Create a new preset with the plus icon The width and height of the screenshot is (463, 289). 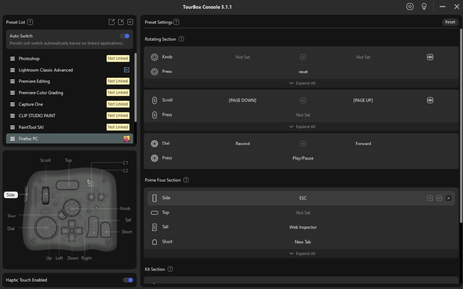coord(130,21)
